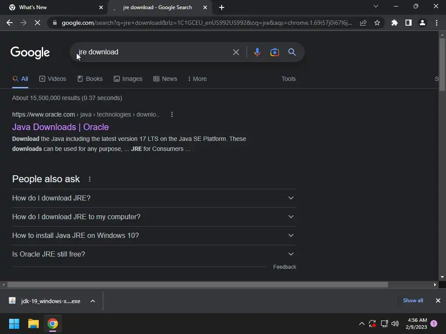The width and height of the screenshot is (446, 334).
Task: Go back to the previous page
Action: point(10,23)
